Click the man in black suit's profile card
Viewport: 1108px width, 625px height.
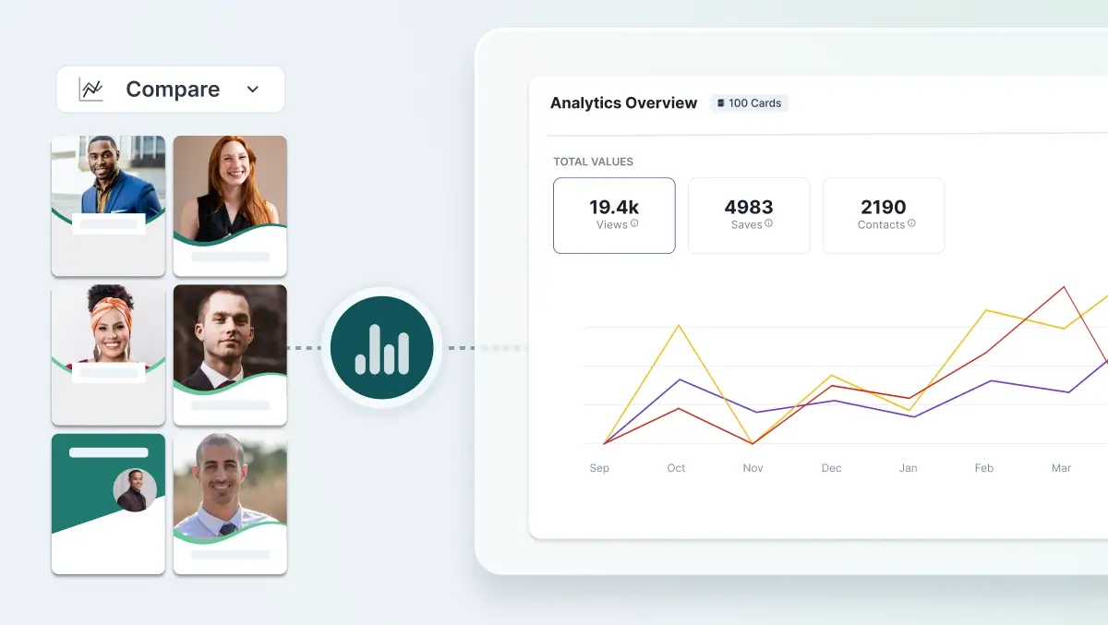click(x=230, y=355)
